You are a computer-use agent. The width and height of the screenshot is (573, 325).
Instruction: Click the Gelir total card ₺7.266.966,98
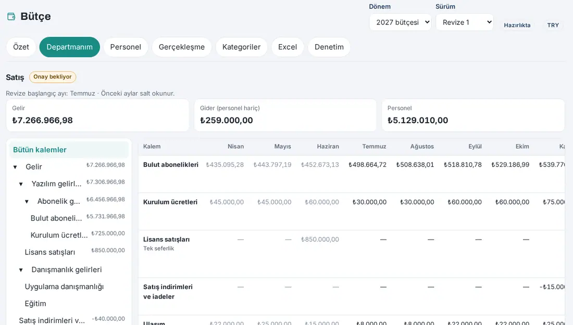click(97, 115)
